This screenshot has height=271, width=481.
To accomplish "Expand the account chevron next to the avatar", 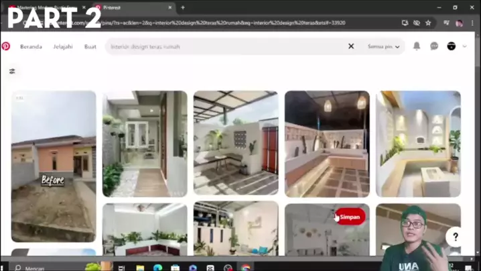I will click(465, 46).
